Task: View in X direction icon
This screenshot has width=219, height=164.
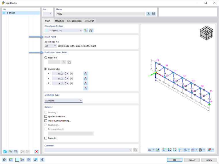Action: (x=164, y=150)
